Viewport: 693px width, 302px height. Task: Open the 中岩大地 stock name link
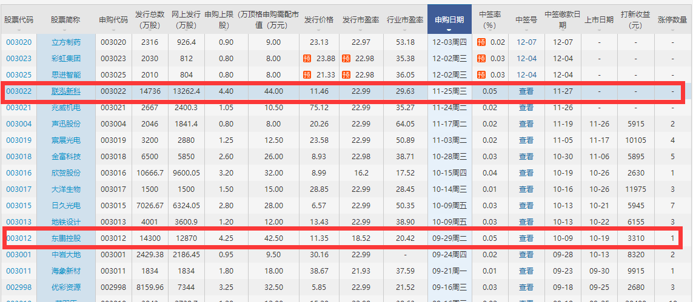66,255
